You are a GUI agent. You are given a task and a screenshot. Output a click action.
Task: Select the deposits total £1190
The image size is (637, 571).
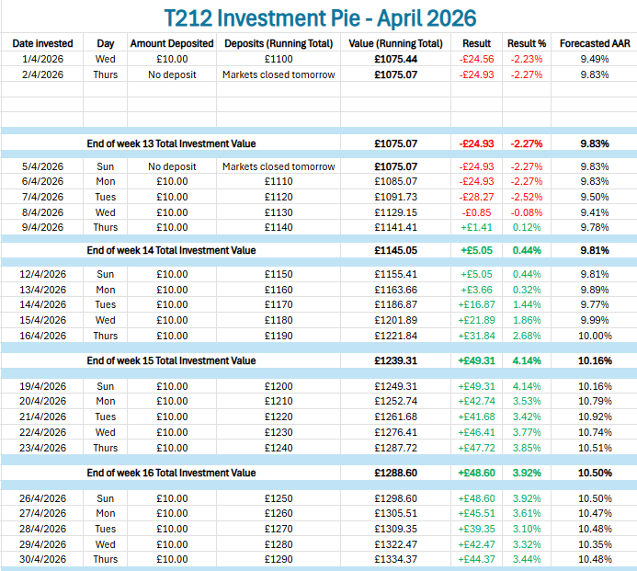[279, 336]
